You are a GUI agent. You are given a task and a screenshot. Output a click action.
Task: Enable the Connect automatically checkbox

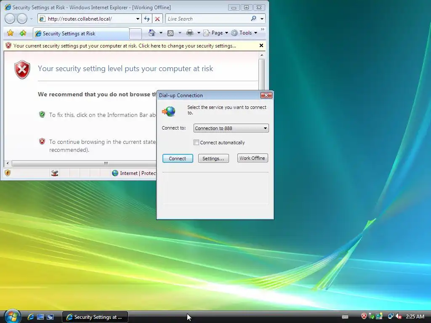[x=196, y=142]
